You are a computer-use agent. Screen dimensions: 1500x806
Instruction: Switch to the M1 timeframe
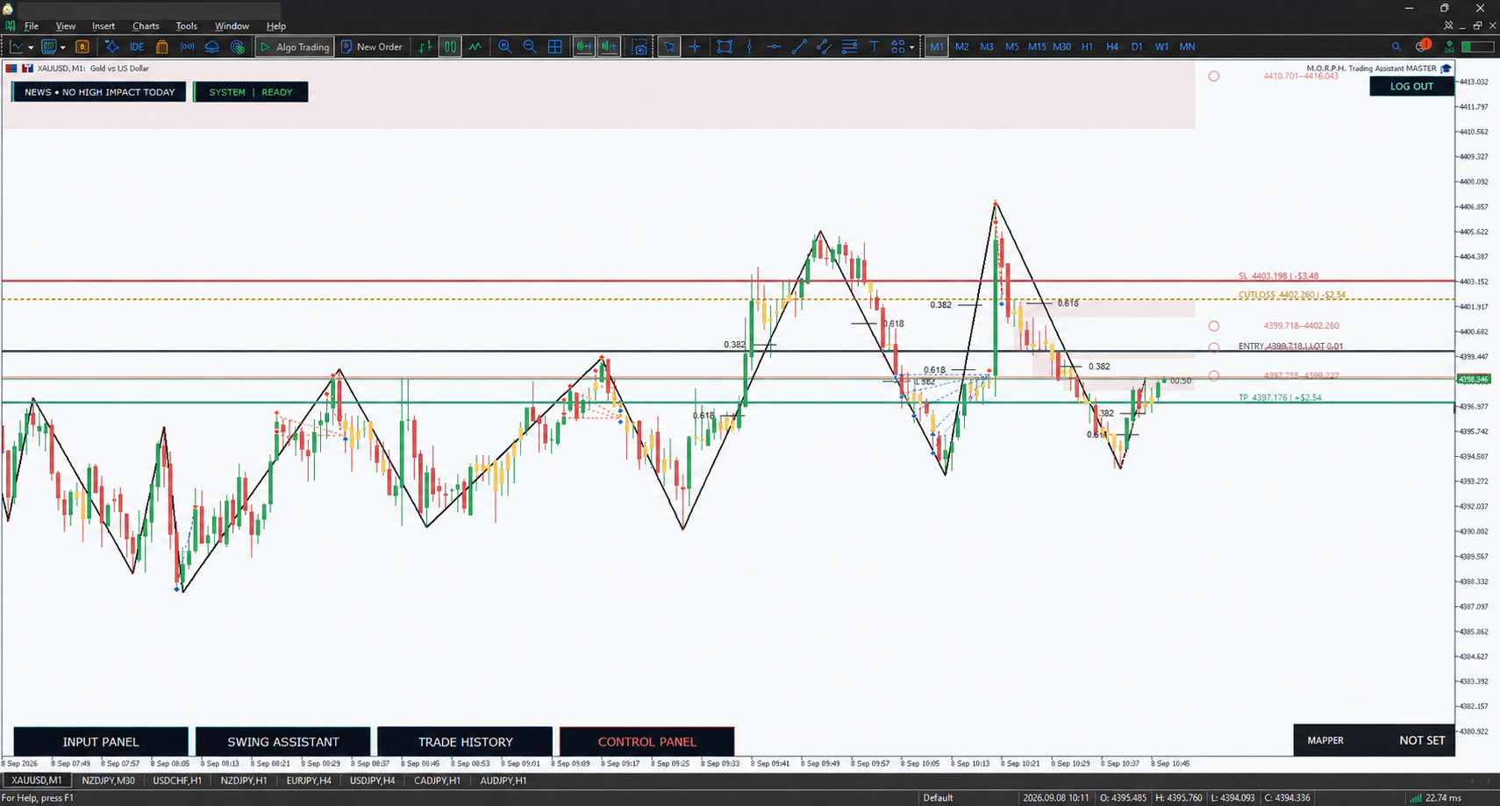click(937, 46)
